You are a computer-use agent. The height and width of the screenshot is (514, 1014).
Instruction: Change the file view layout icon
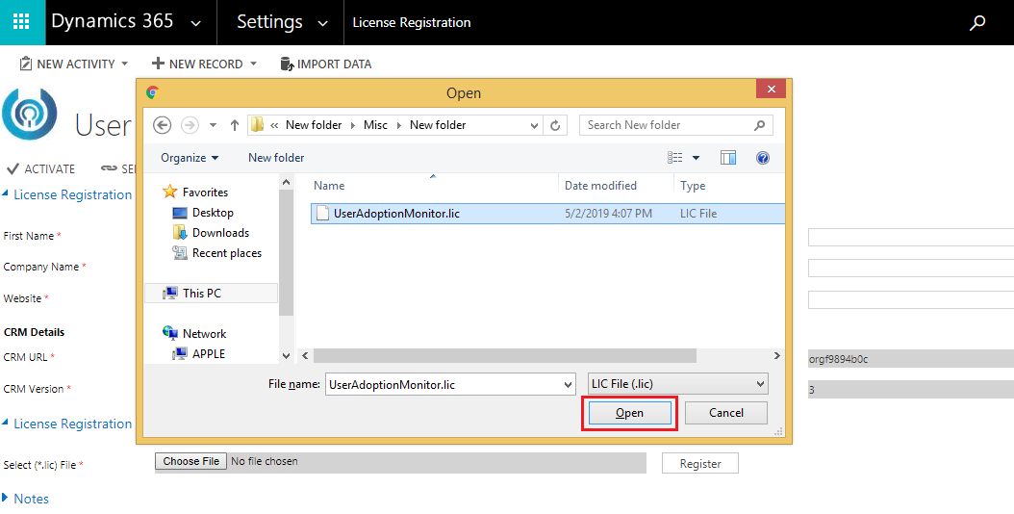tap(675, 157)
